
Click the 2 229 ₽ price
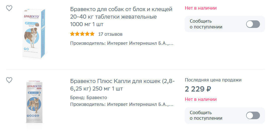click(198, 89)
